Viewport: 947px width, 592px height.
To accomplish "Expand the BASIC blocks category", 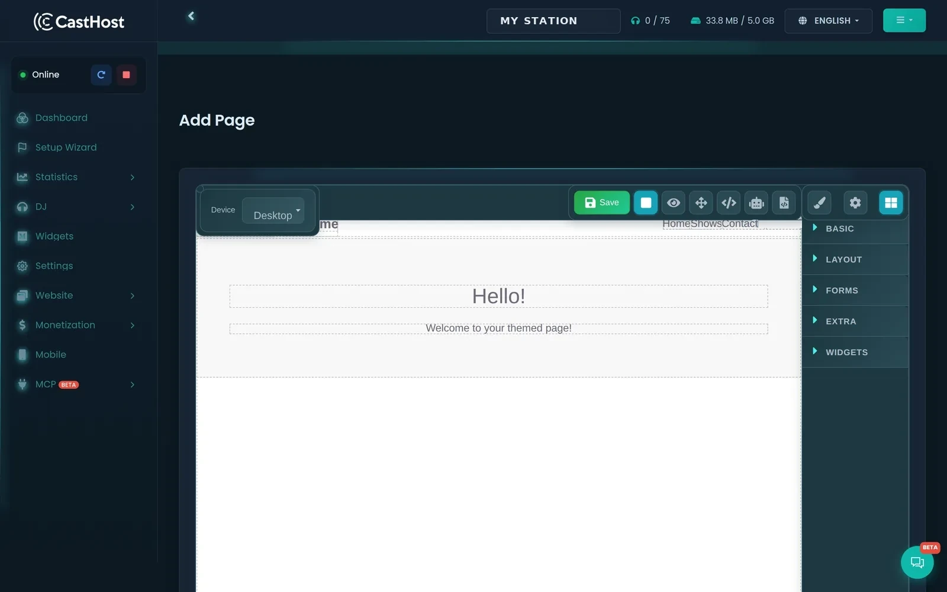I will point(855,229).
